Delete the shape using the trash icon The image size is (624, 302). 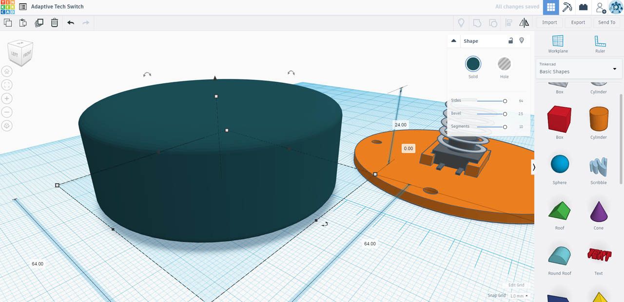(x=54, y=22)
